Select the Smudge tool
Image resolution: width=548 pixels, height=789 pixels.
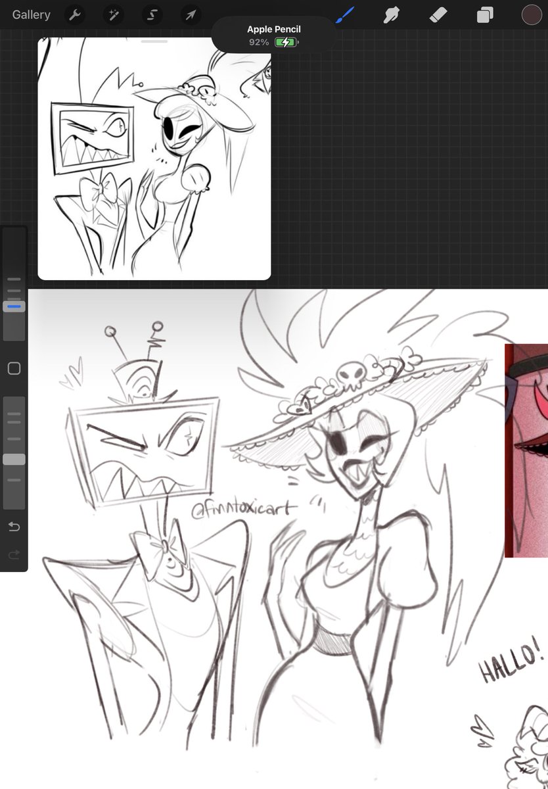tap(392, 14)
